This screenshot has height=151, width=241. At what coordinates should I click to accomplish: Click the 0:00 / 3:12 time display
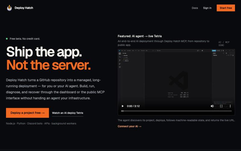[x=133, y=106]
